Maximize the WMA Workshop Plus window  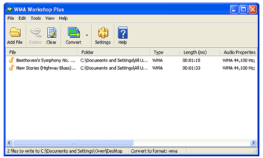tap(243, 9)
